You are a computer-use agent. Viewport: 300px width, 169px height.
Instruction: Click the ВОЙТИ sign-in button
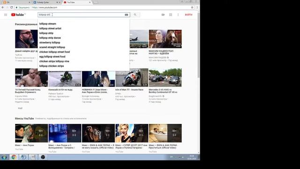click(188, 15)
